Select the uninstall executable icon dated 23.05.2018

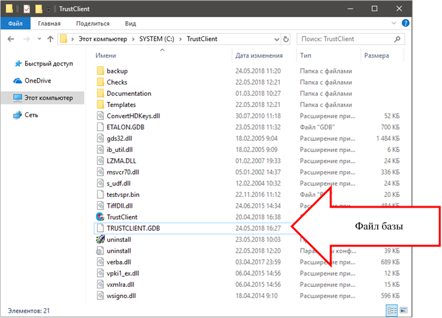tap(101, 239)
